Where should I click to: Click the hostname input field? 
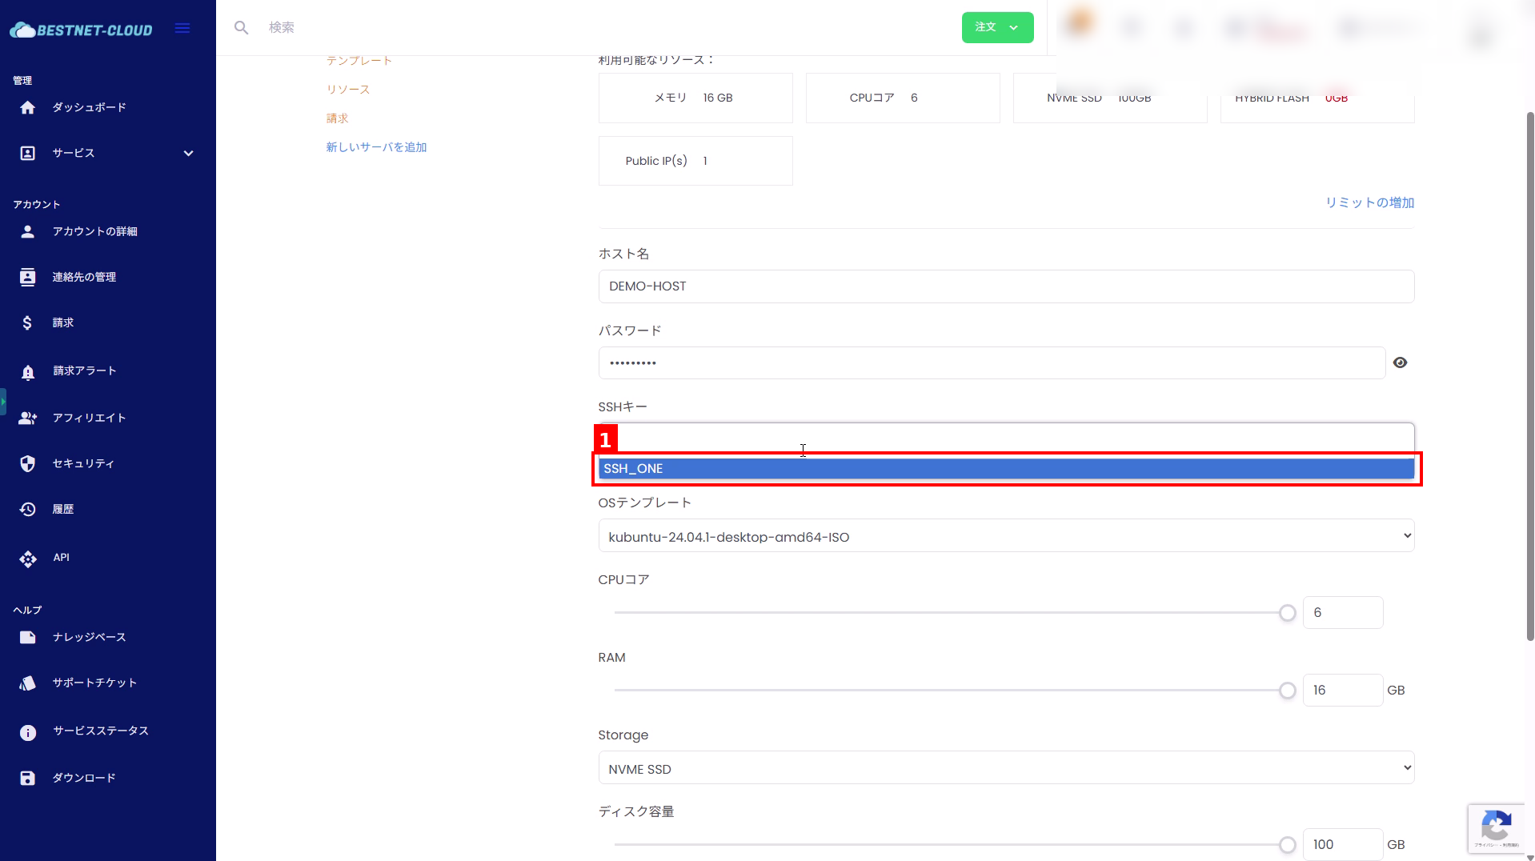pyautogui.click(x=1005, y=286)
